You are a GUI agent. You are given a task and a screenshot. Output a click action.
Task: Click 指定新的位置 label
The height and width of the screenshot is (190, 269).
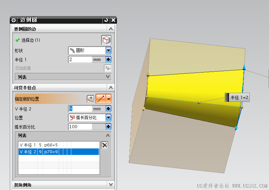(27, 99)
